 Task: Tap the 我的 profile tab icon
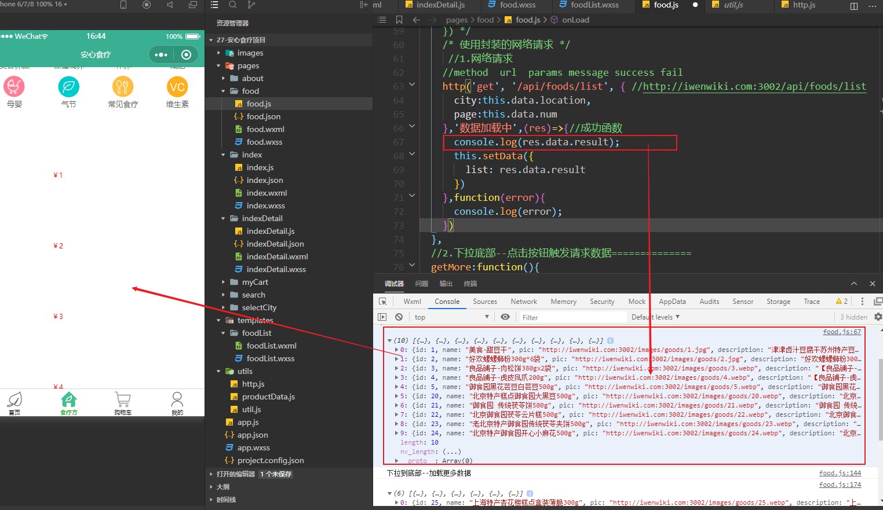177,400
